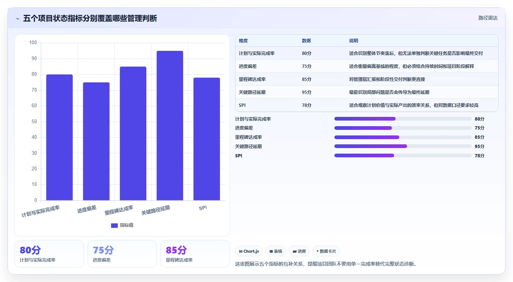Screen dimensions: 513x282
Task: Click the footer note starting 这张图展示五个指标
Action: tap(326, 264)
